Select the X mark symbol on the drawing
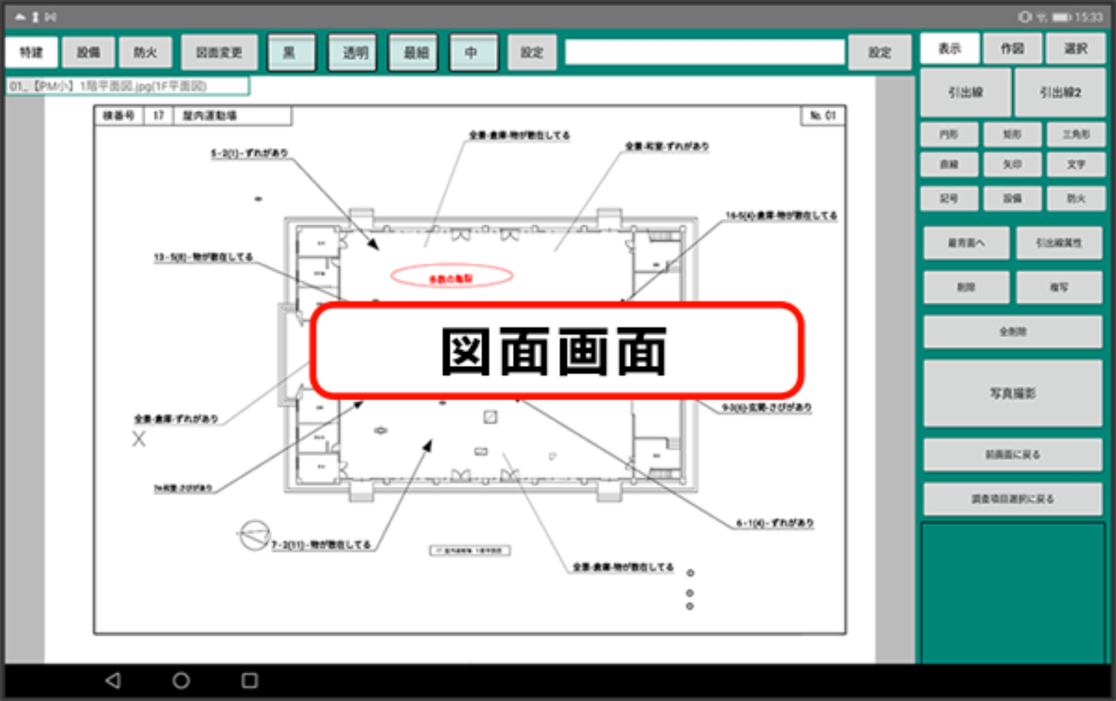The height and width of the screenshot is (701, 1116). (138, 439)
